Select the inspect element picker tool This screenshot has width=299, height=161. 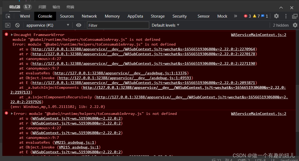pyautogui.click(x=8, y=16)
